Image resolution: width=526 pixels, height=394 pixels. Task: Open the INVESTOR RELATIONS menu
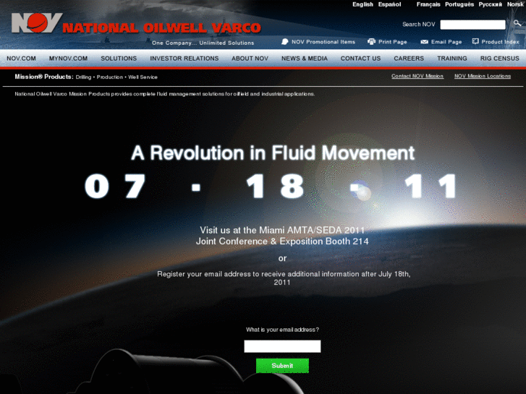(184, 59)
